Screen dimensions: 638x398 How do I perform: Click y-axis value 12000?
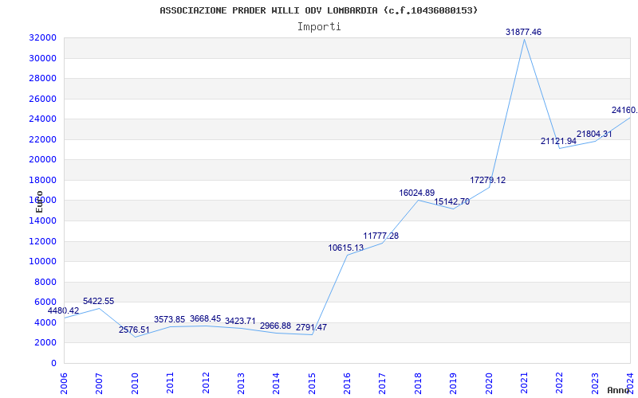pos(42,241)
